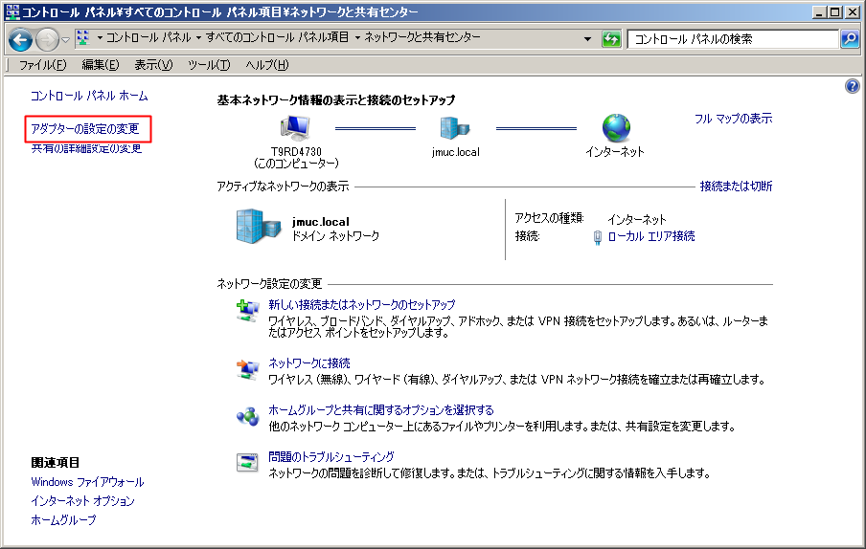Open the ツール(T) menu
The height and width of the screenshot is (549, 866).
(x=209, y=65)
